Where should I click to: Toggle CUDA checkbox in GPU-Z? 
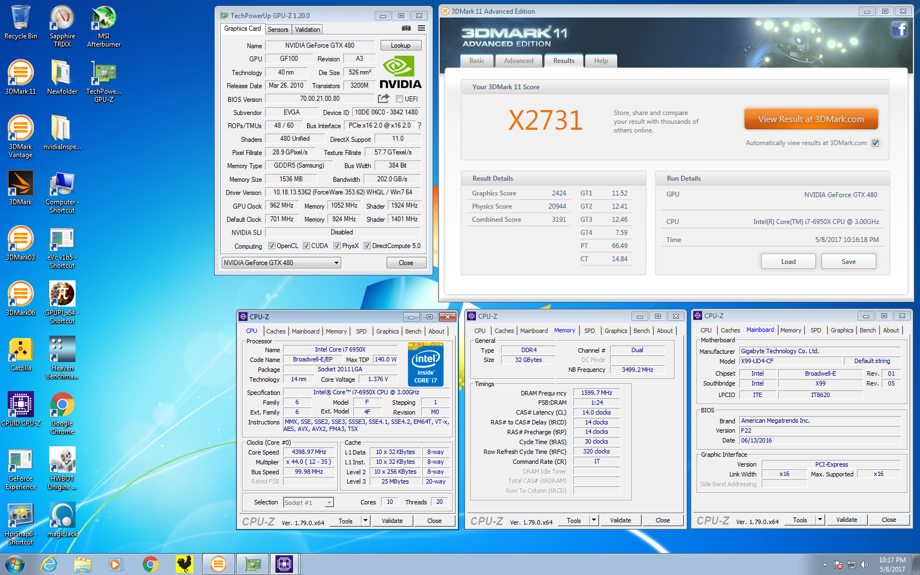306,246
